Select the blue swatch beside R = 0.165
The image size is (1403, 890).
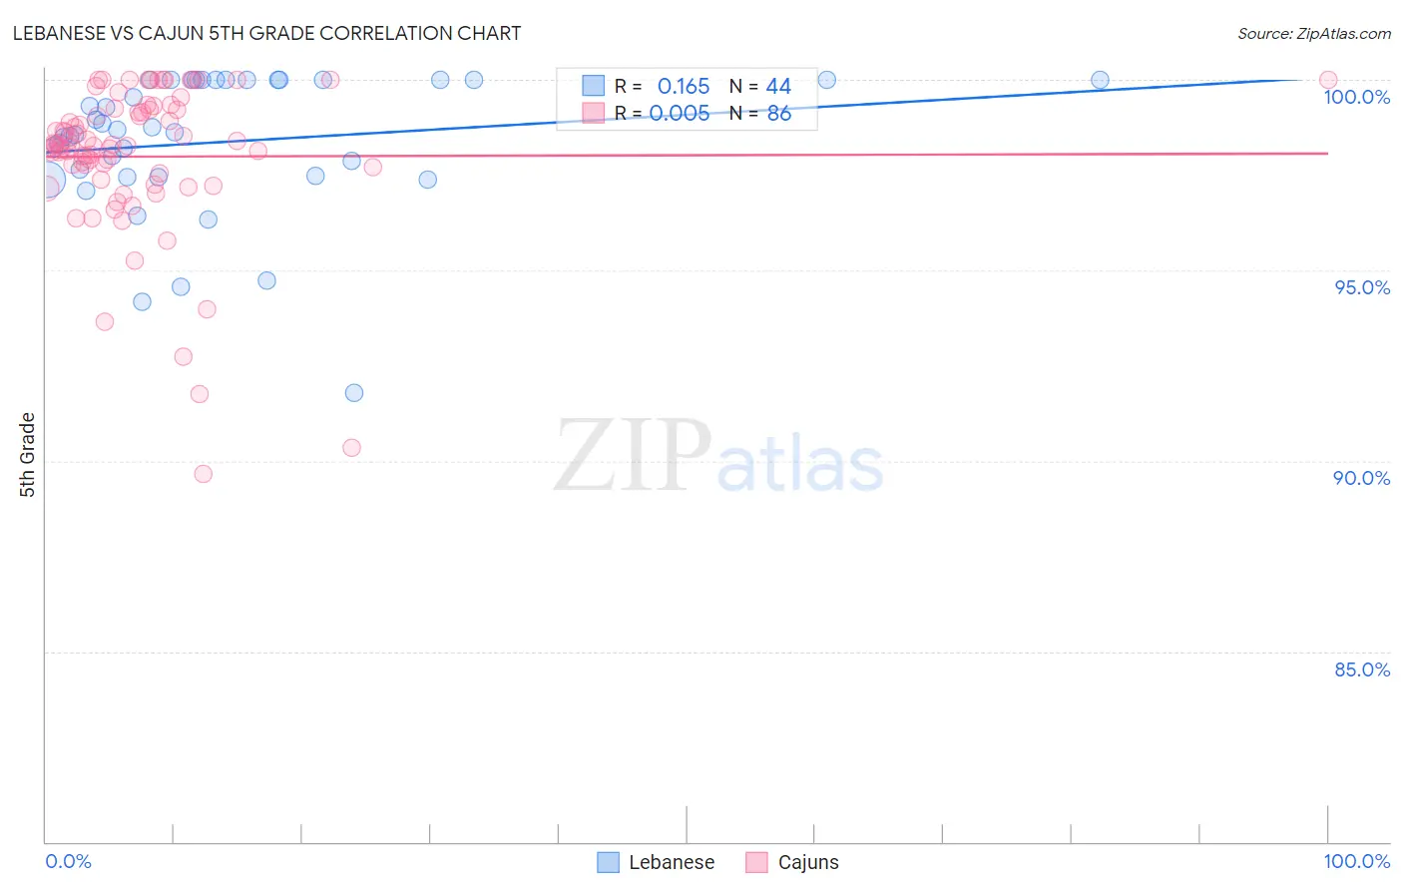click(594, 86)
